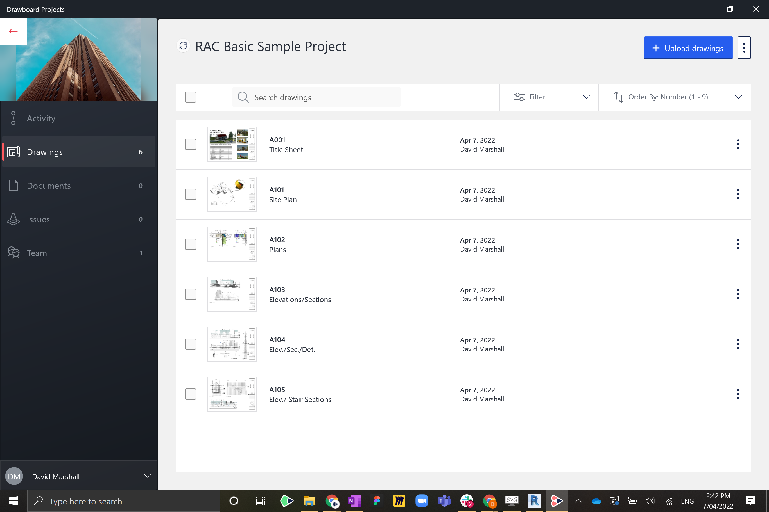This screenshot has height=512, width=769.
Task: Tick the A104 Elev./Sec./Det. checkbox
Action: [190, 344]
